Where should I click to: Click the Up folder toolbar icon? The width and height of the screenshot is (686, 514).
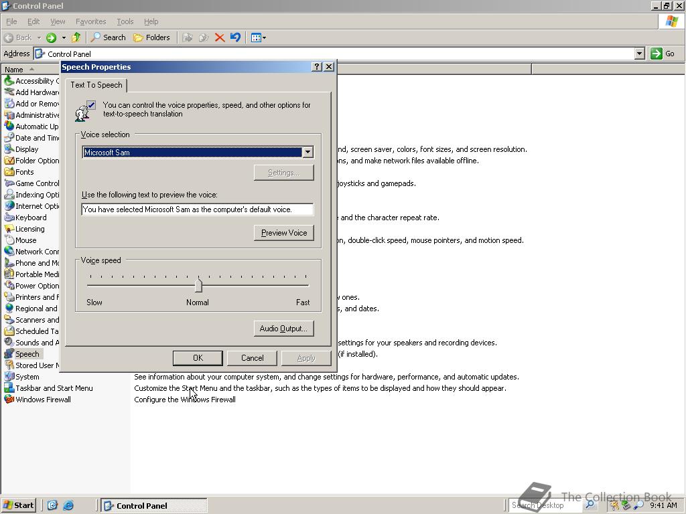point(76,37)
